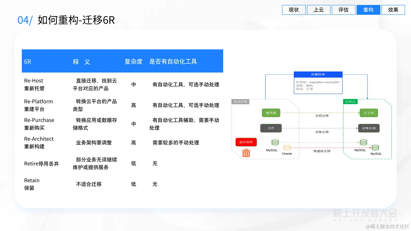Viewport: 411px width, 231px height.
Task: Click the 需要较多的手动处理 cell
Action: pyautogui.click(x=176, y=143)
